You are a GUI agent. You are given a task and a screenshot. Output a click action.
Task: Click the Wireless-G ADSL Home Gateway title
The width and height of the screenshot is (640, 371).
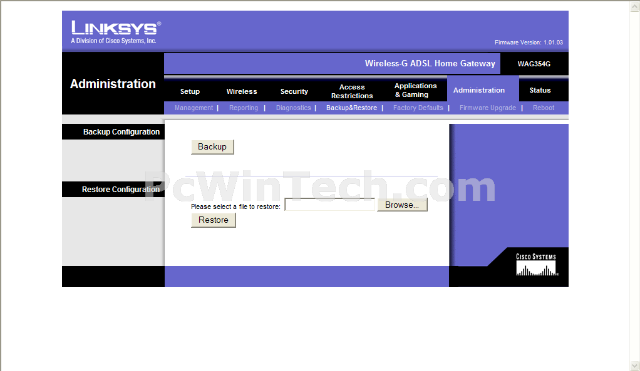click(430, 63)
